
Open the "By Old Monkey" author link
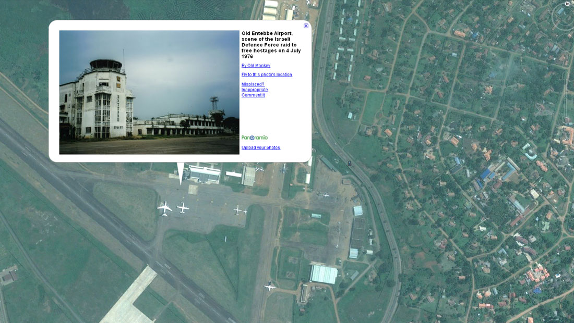click(256, 66)
